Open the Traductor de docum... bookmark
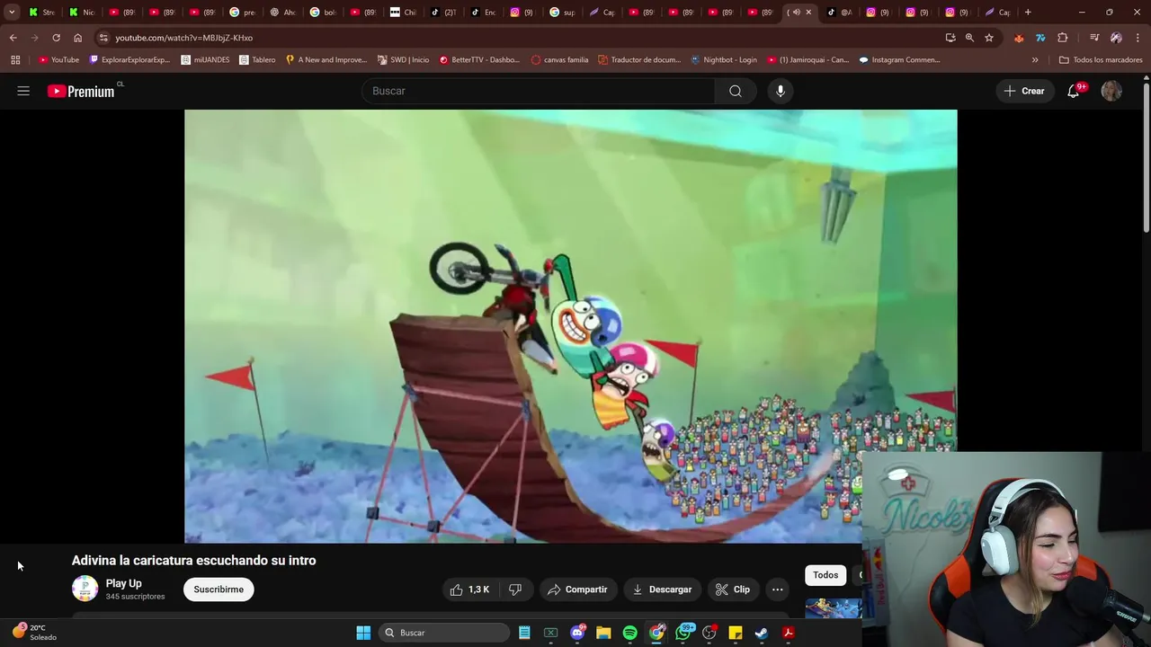Viewport: 1151px width, 647px height. (638, 60)
